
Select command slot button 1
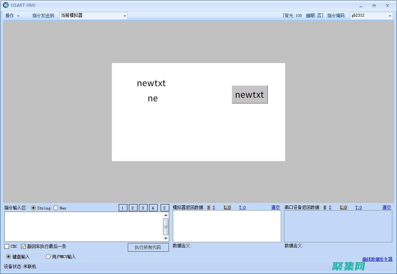pyautogui.click(x=123, y=208)
